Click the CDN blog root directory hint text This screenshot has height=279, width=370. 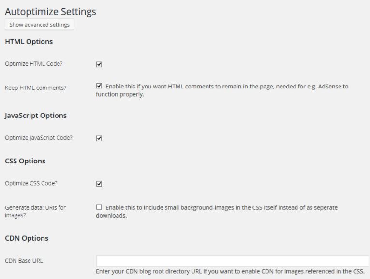(x=230, y=272)
